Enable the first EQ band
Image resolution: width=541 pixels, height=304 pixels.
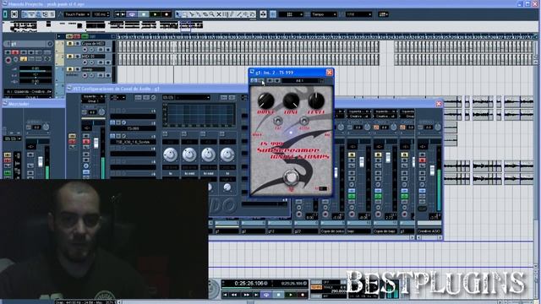tap(165, 133)
